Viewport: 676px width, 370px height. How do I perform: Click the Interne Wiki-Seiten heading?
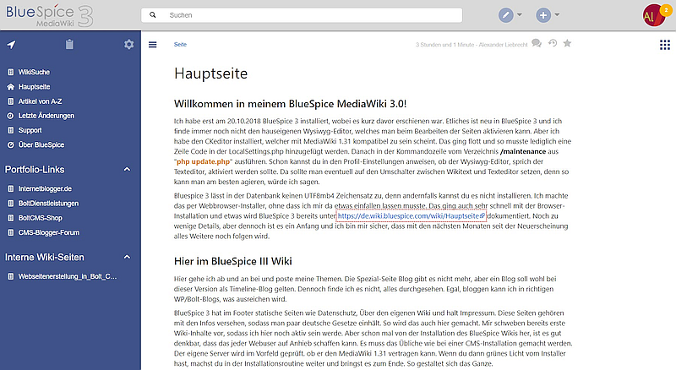pos(45,257)
